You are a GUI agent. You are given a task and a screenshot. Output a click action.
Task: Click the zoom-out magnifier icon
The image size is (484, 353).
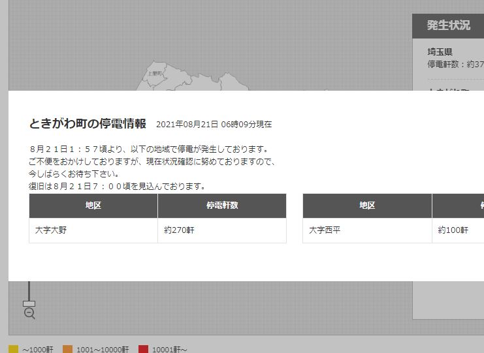tap(29, 314)
